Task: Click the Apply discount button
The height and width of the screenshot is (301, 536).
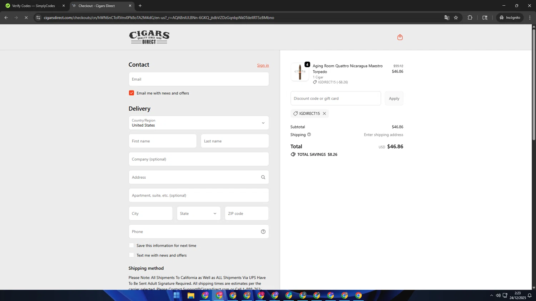Action: point(394,98)
